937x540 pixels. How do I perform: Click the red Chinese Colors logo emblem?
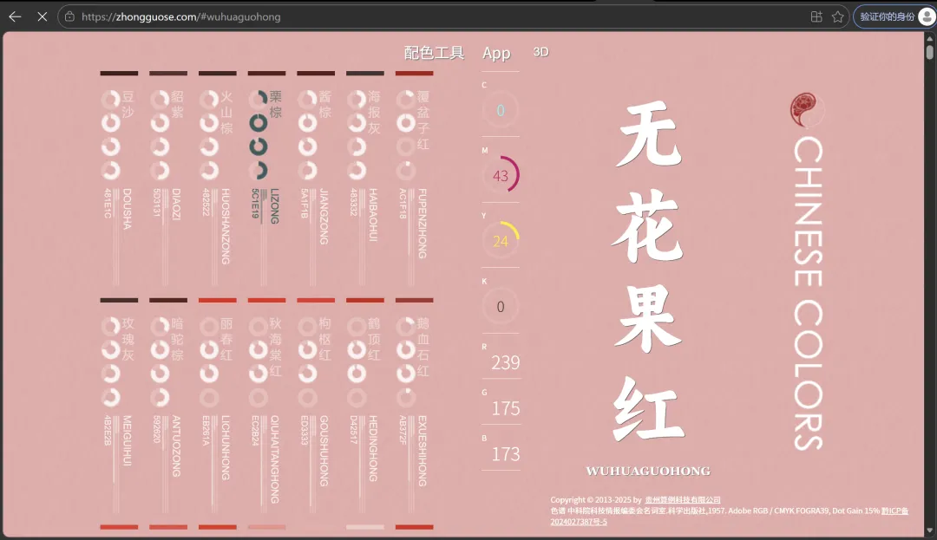807,110
